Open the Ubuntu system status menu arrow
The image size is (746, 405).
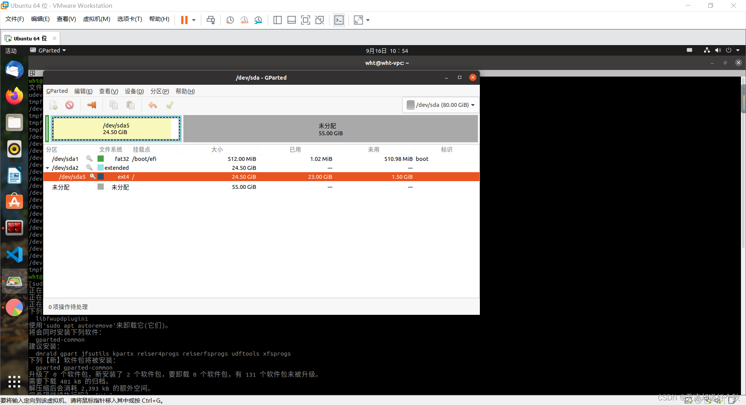(x=738, y=50)
